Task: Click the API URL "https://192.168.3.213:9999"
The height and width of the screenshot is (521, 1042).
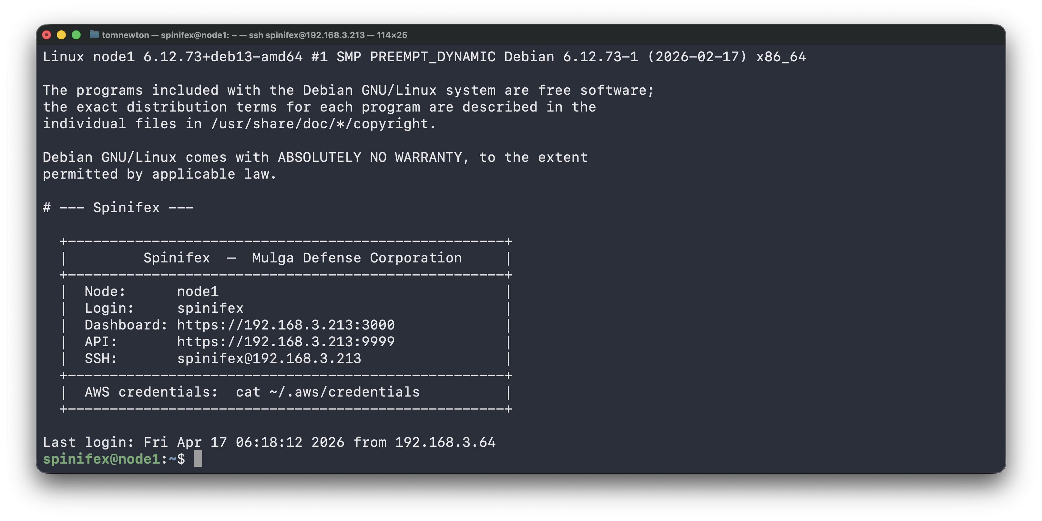Action: click(286, 342)
